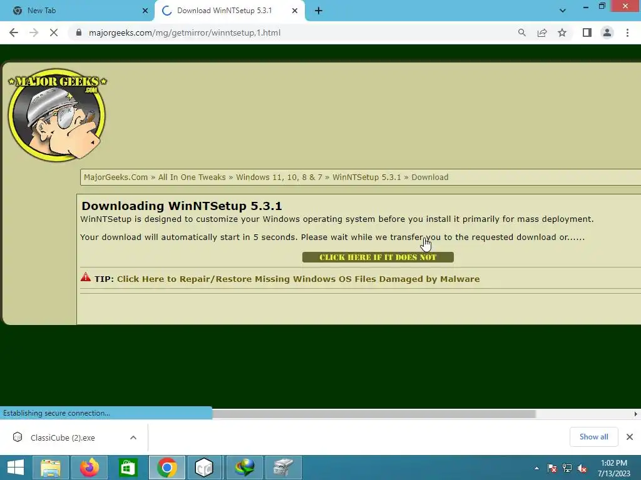Launch Firefox from taskbar
641x480 pixels.
90,467
